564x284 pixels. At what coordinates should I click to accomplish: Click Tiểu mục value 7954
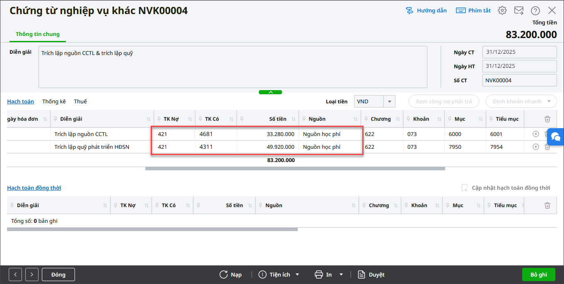pyautogui.click(x=497, y=147)
